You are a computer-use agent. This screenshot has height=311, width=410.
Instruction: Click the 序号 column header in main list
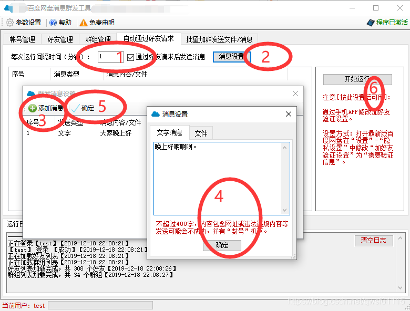18,74
